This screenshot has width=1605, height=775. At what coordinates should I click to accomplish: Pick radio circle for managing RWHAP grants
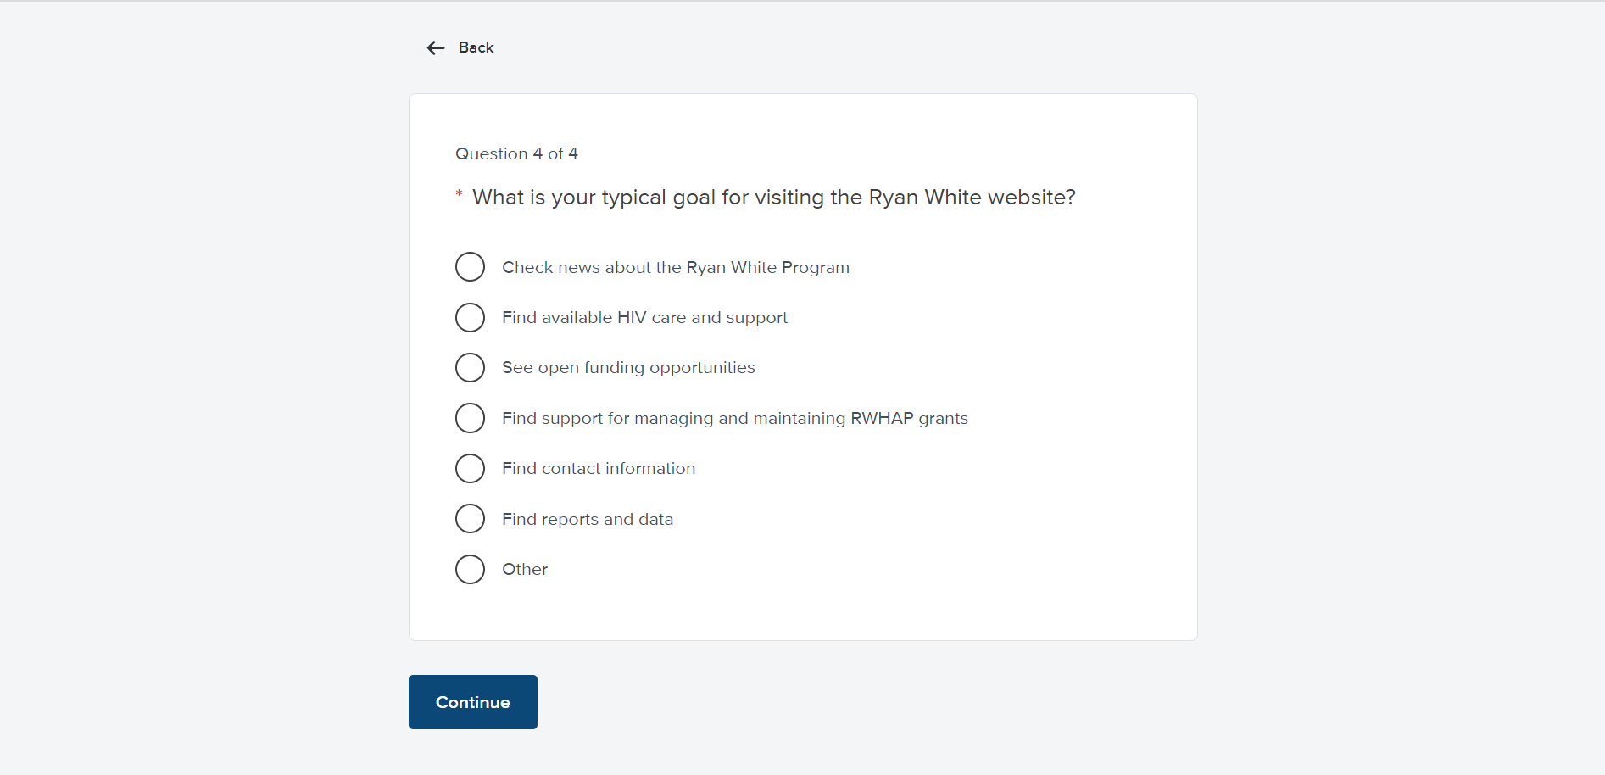pyautogui.click(x=470, y=418)
